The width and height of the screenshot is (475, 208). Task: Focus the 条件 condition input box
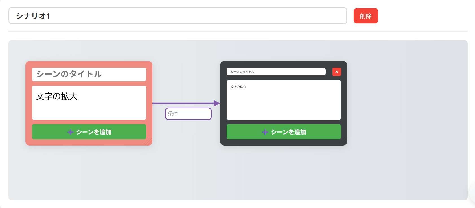click(x=188, y=114)
